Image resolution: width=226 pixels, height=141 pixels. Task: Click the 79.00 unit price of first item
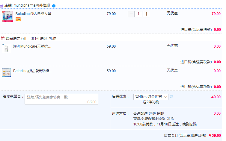111,14
